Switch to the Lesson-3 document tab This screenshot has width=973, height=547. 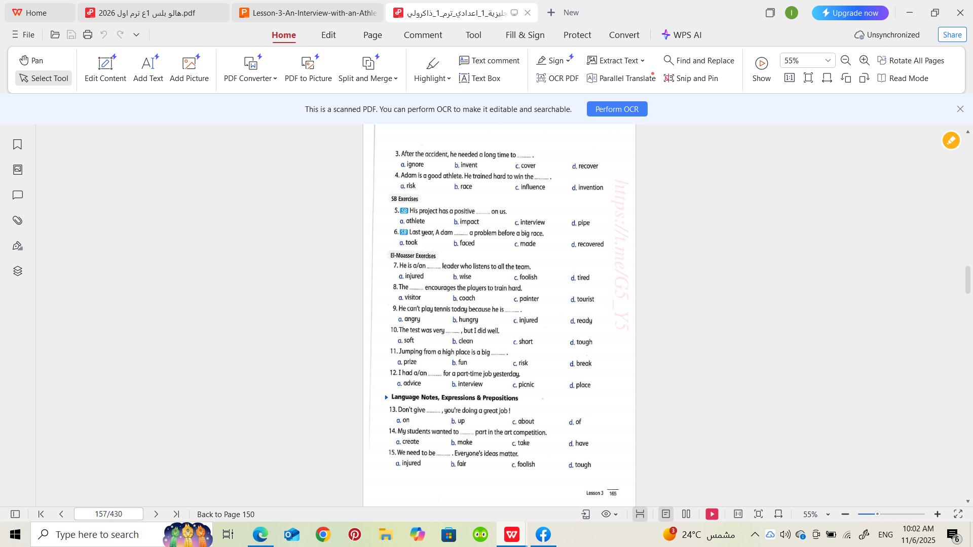307,13
